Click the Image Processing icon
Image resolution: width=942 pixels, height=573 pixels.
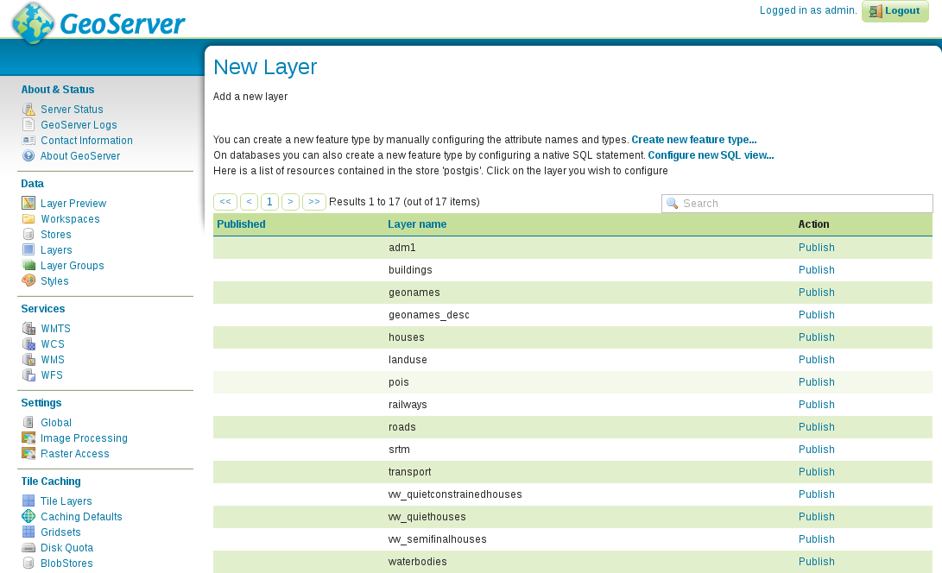click(28, 438)
